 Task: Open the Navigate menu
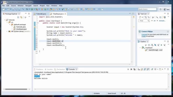point(28,6)
